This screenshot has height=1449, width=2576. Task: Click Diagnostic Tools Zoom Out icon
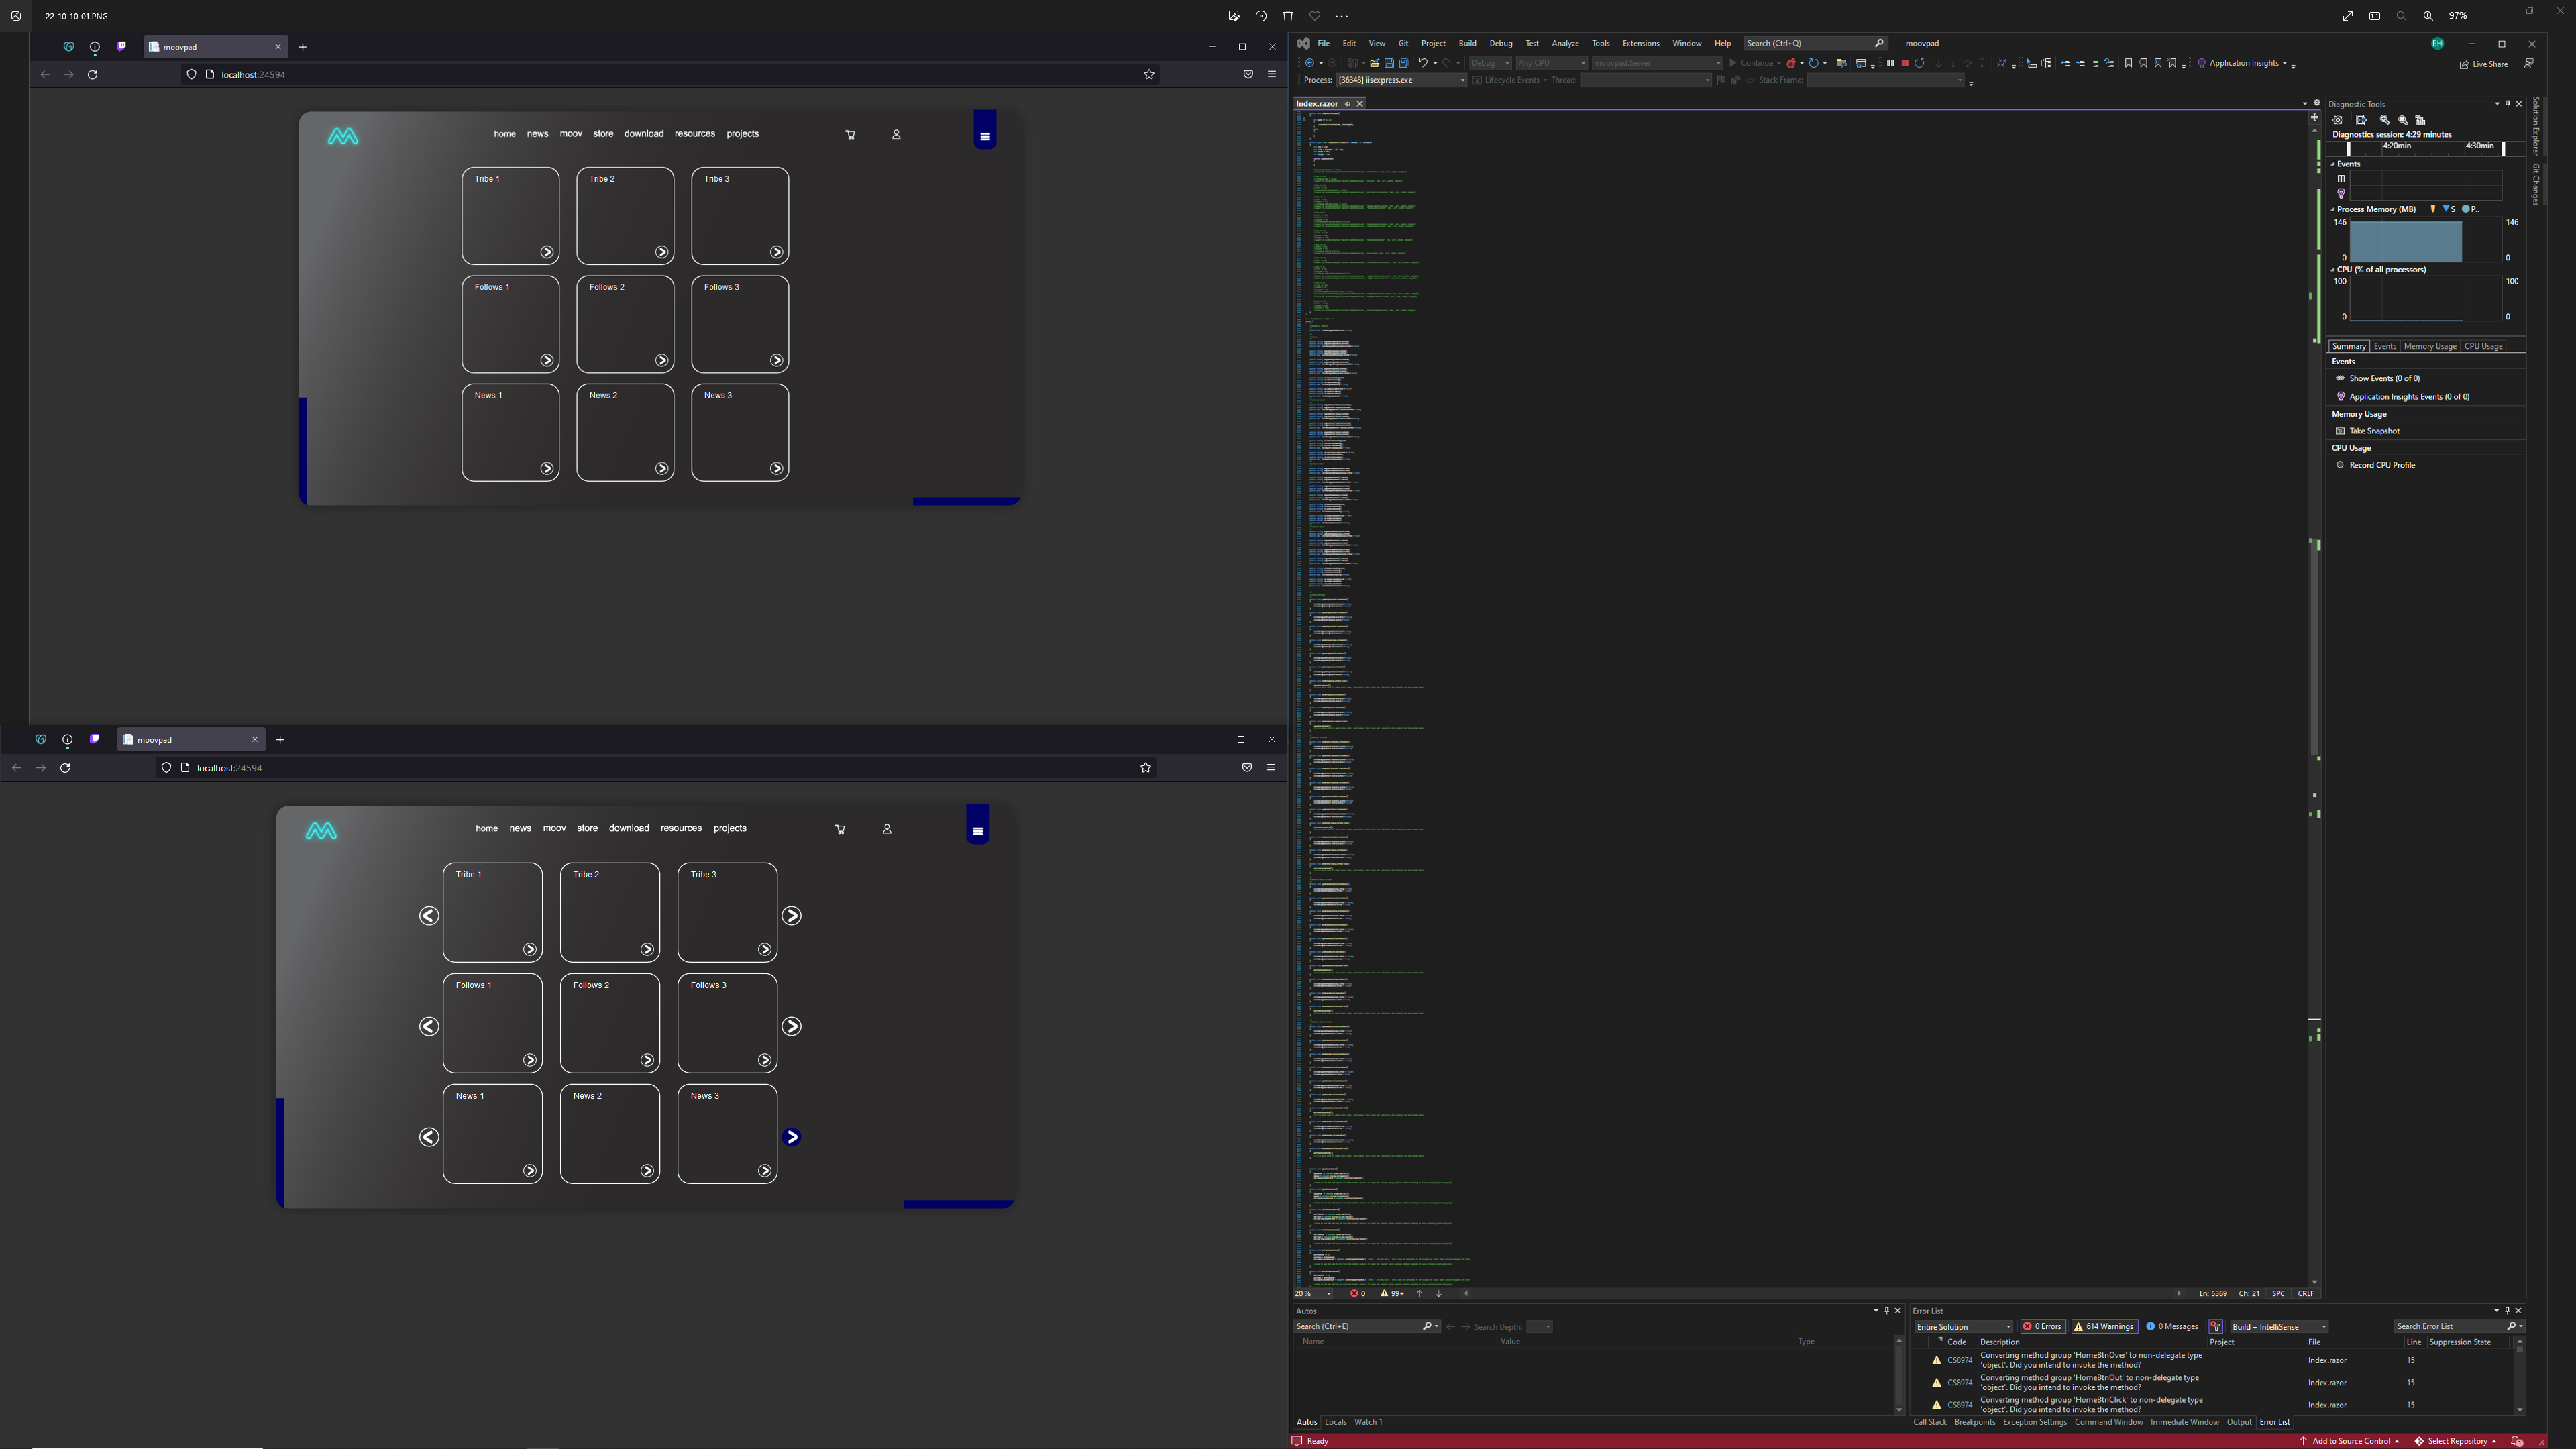pyautogui.click(x=2402, y=120)
